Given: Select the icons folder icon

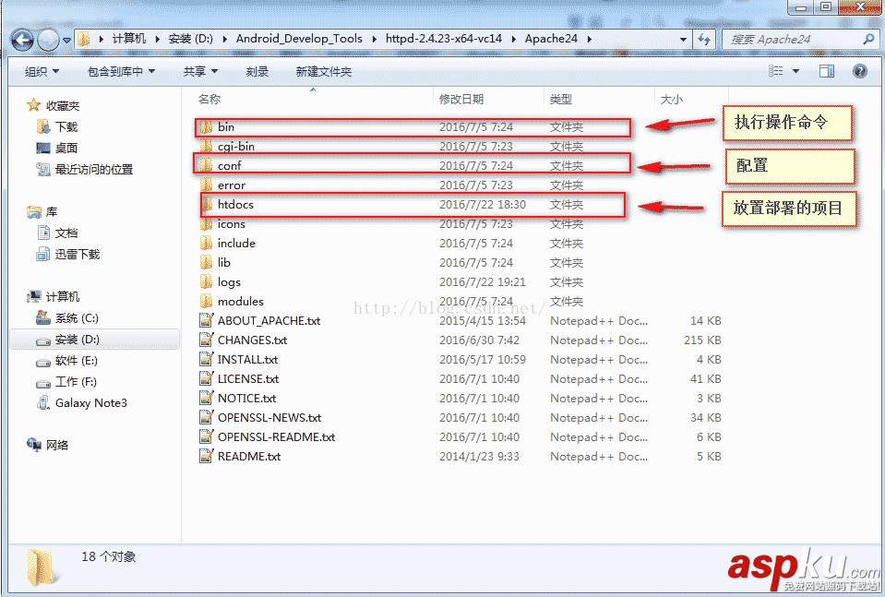Looking at the screenshot, I should point(206,224).
